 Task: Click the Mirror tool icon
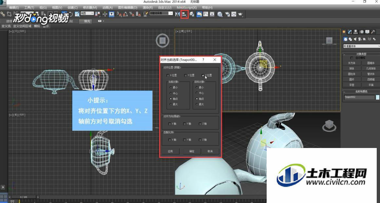pyautogui.click(x=178, y=14)
